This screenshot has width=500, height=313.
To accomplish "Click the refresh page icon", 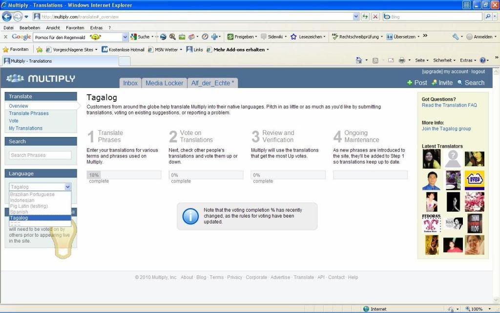I will click(x=365, y=17).
